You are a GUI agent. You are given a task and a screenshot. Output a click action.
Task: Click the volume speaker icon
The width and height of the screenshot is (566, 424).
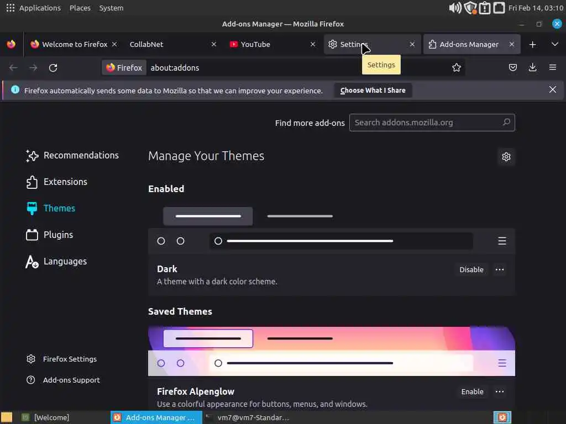(x=455, y=8)
